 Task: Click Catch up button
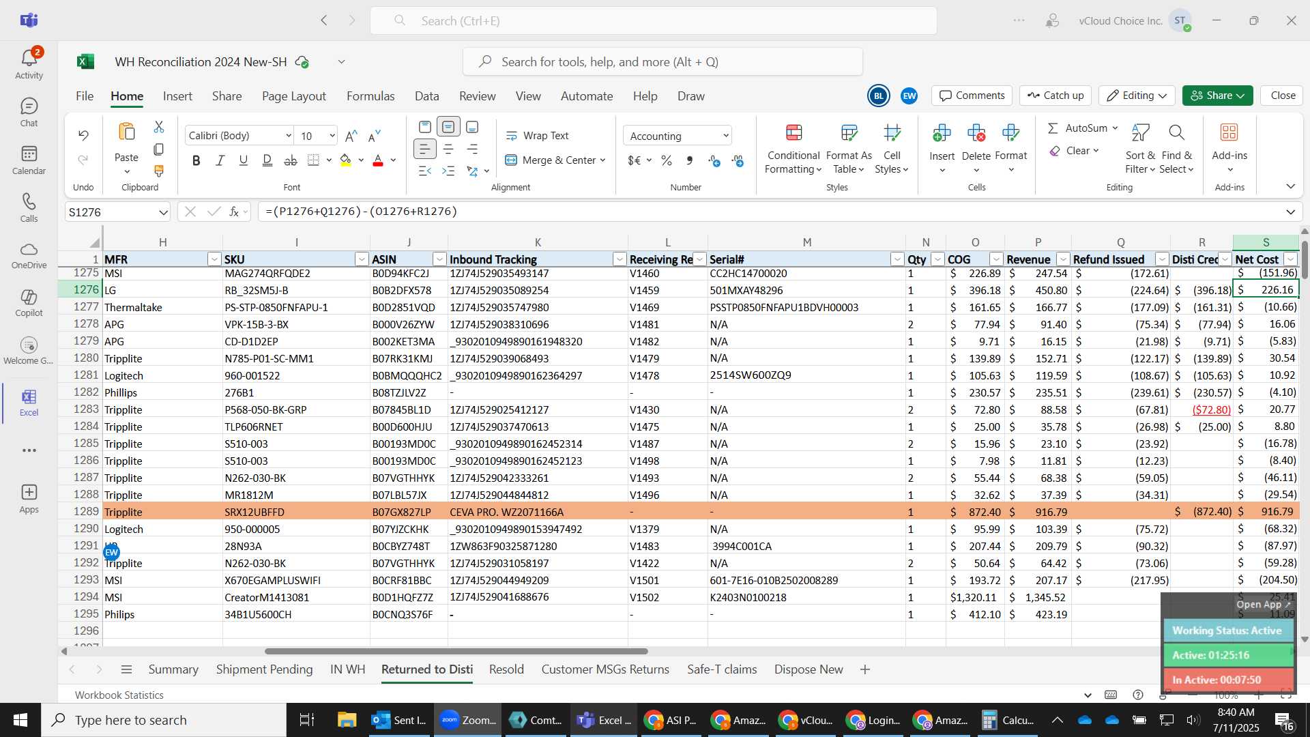[1056, 96]
